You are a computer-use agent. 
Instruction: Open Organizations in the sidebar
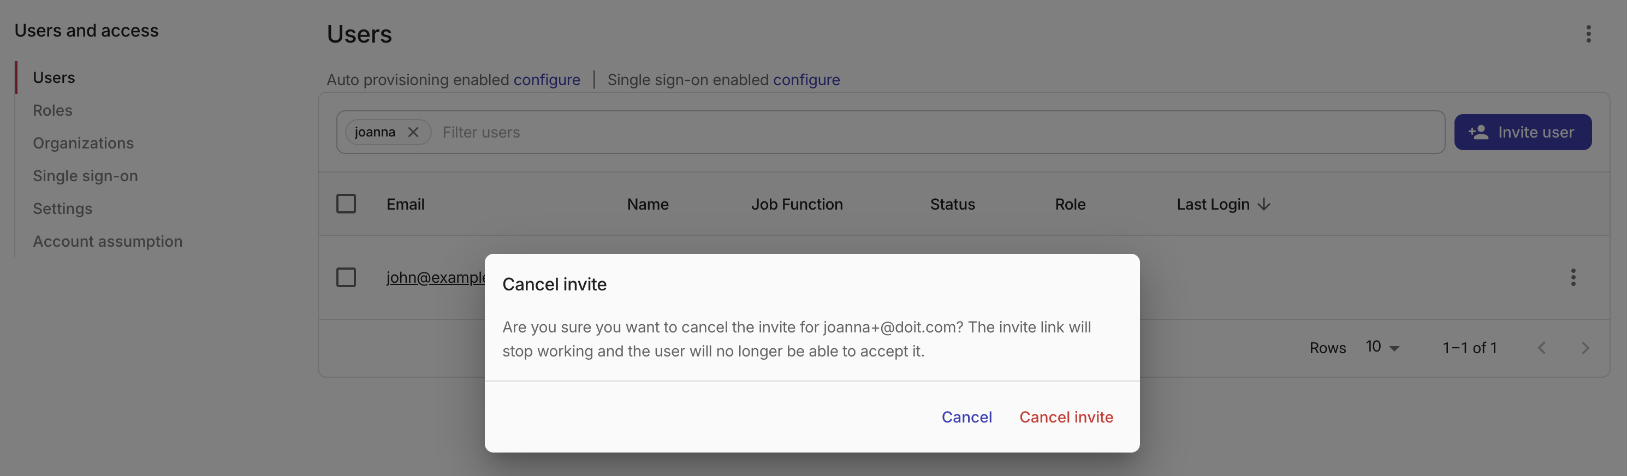(x=84, y=144)
